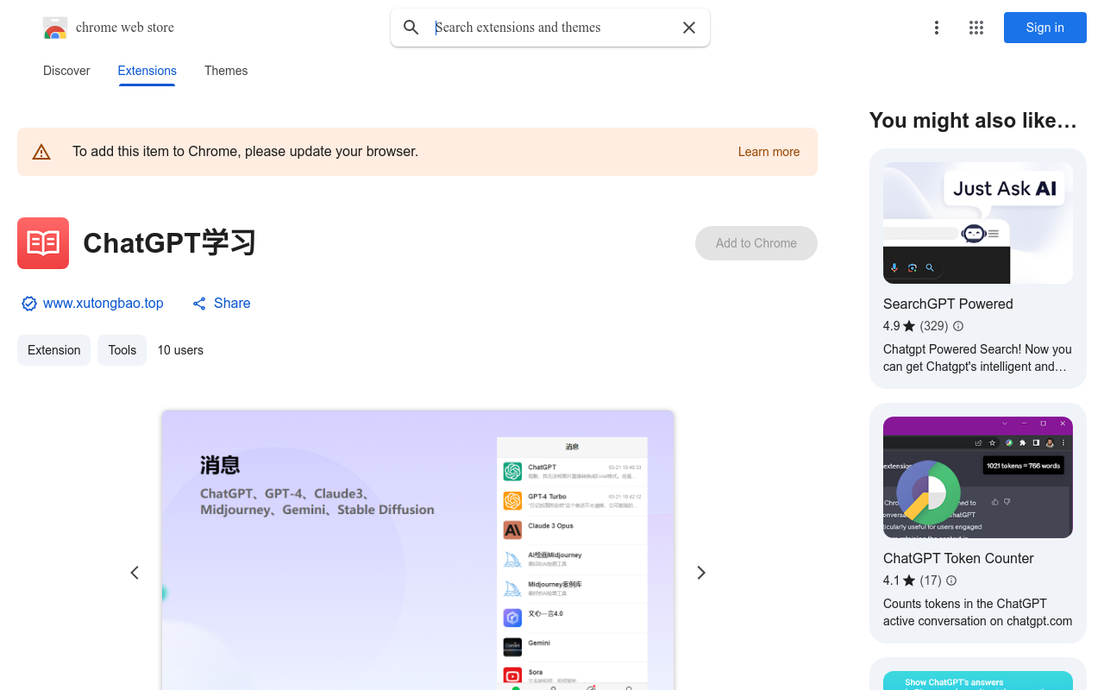Click the search magnifier icon
This screenshot has height=690, width=1104.
coord(411,27)
